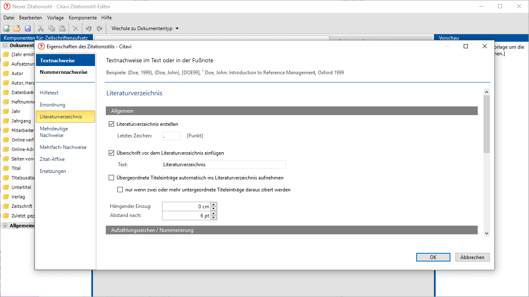
Task: Click the Abbrechen button
Action: (x=472, y=257)
